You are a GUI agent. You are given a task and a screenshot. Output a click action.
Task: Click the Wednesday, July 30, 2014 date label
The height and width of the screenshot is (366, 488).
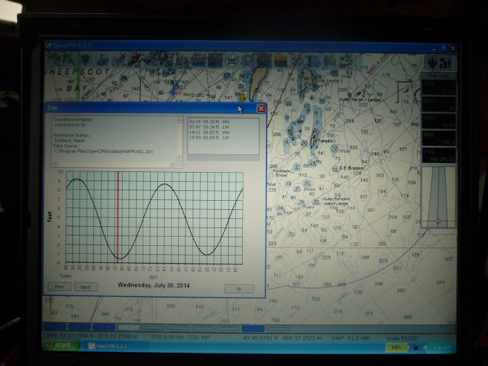pos(154,285)
